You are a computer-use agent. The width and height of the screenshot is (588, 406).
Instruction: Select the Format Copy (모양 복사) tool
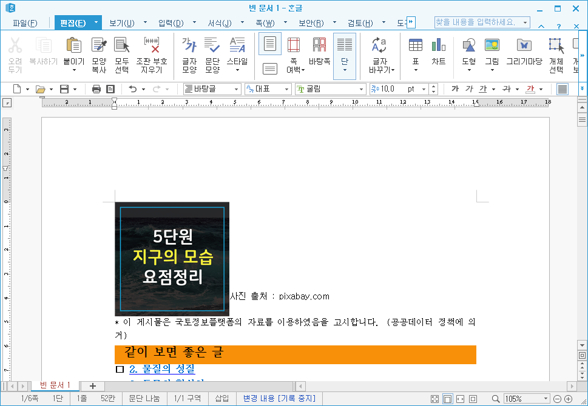99,55
